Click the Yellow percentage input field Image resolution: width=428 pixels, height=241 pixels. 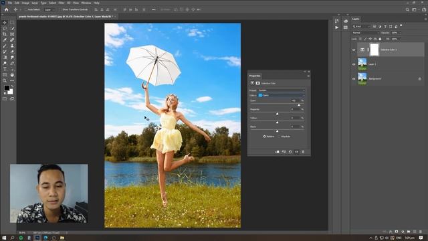coord(295,118)
